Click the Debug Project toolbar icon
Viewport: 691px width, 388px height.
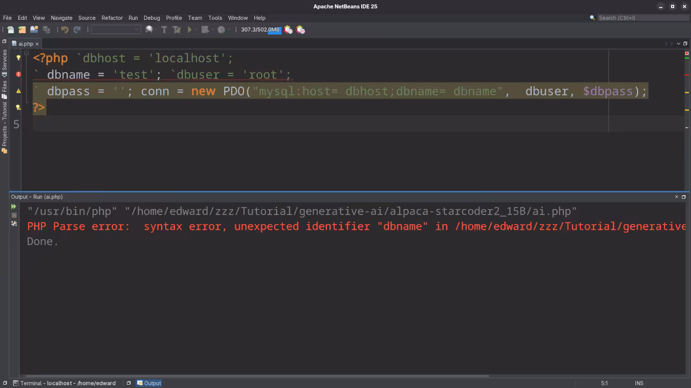205,30
